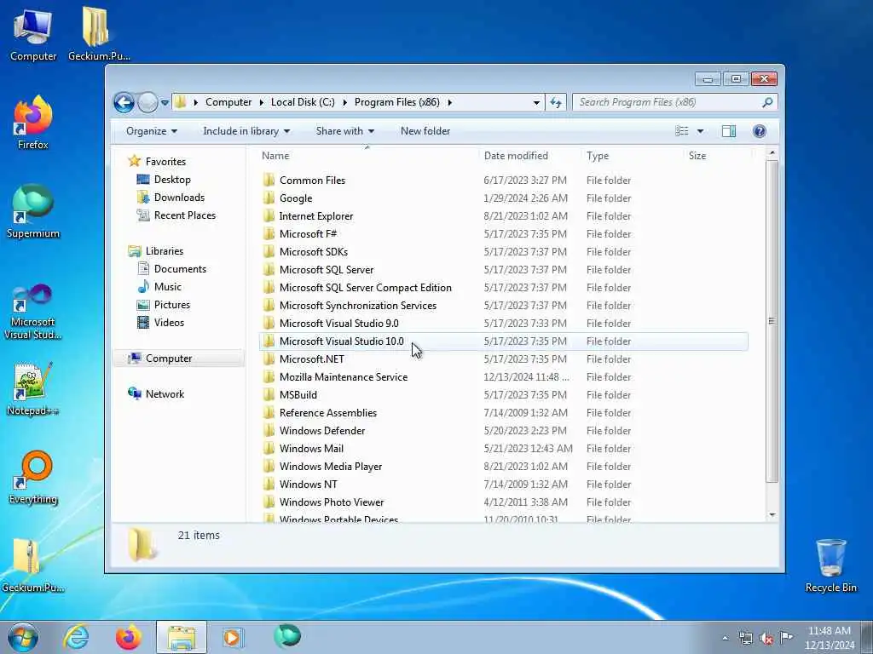The height and width of the screenshot is (654, 873).
Task: Select the MSBuild folder
Action: click(298, 395)
